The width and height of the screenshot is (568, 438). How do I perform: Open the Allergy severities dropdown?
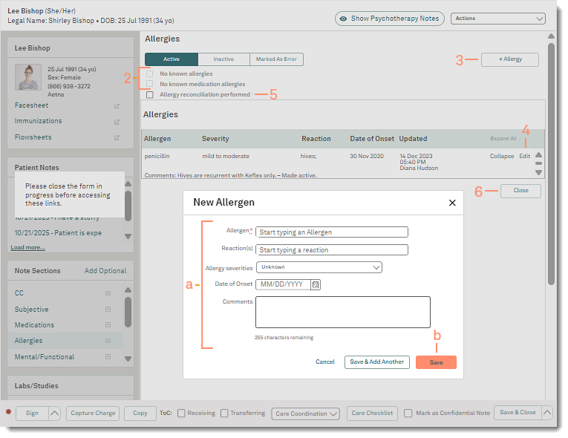tap(319, 267)
